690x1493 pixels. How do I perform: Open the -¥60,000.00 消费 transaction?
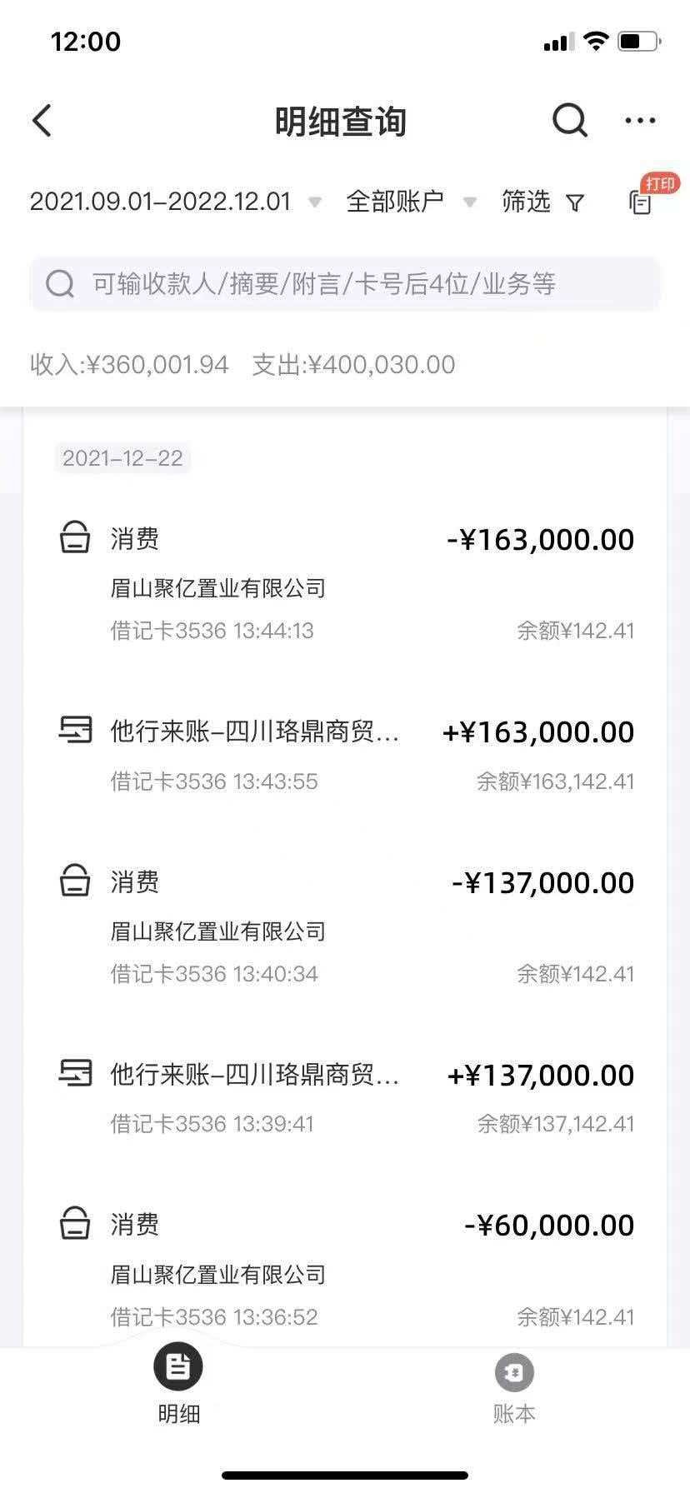345,1268
